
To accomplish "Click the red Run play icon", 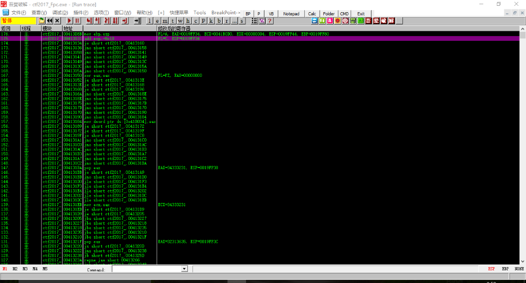I will [x=69, y=21].
